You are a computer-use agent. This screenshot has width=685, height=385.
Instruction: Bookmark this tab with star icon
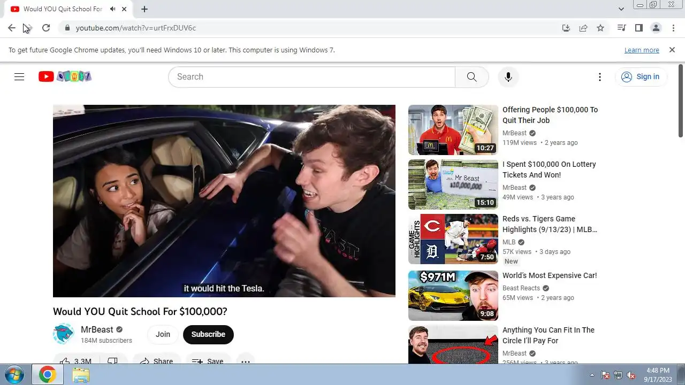(600, 28)
